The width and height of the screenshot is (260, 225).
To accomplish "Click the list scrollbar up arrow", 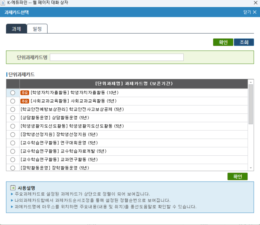I will [251, 82].
